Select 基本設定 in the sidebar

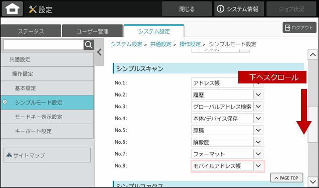47,88
